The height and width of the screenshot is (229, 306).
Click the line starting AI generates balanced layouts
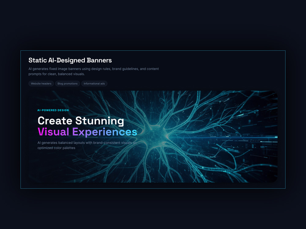pyautogui.click(x=87, y=143)
